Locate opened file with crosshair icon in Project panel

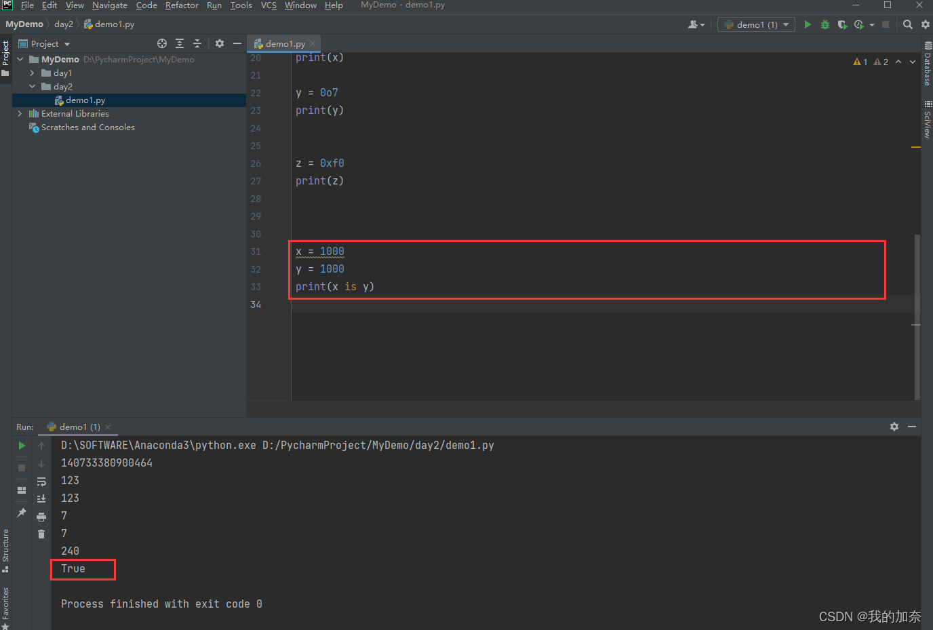pos(162,43)
